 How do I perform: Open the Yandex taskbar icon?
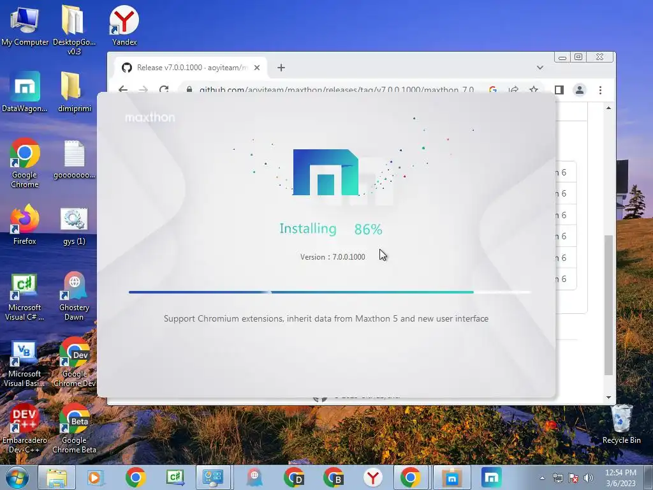tap(372, 478)
